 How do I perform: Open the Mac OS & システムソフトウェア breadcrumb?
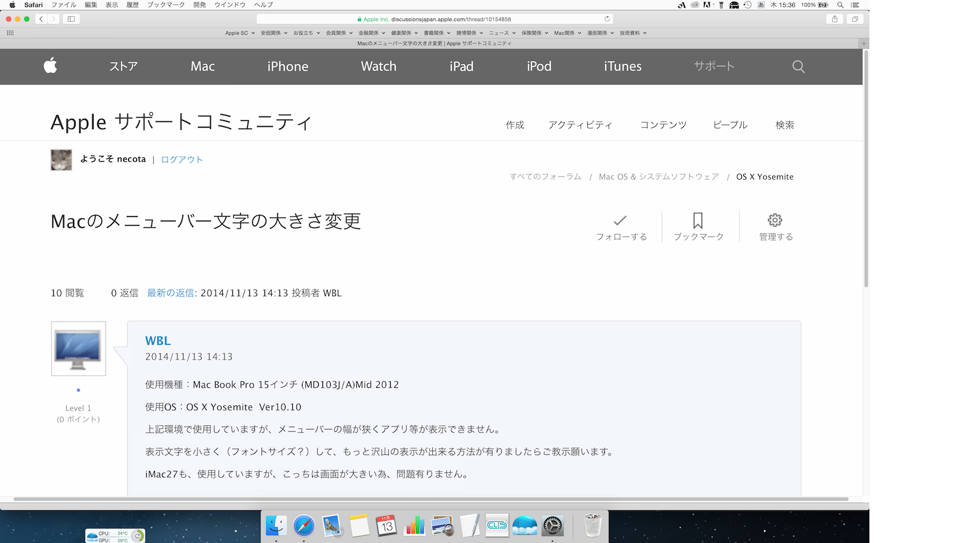point(659,177)
